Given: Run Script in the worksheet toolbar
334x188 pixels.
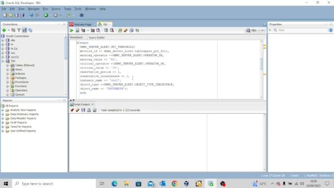Looking at the screenshot, I should coord(77,30).
